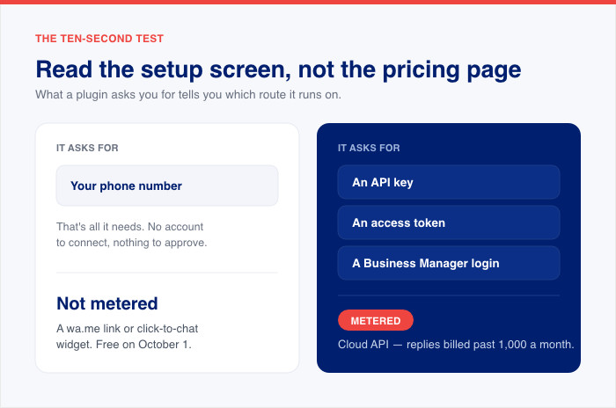
Task: Click 'IT ASKS FOR' label in dark blue card
Action: 369,148
